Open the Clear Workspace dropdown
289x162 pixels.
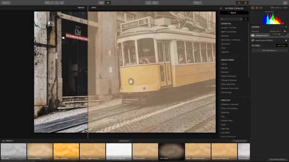click(x=270, y=51)
